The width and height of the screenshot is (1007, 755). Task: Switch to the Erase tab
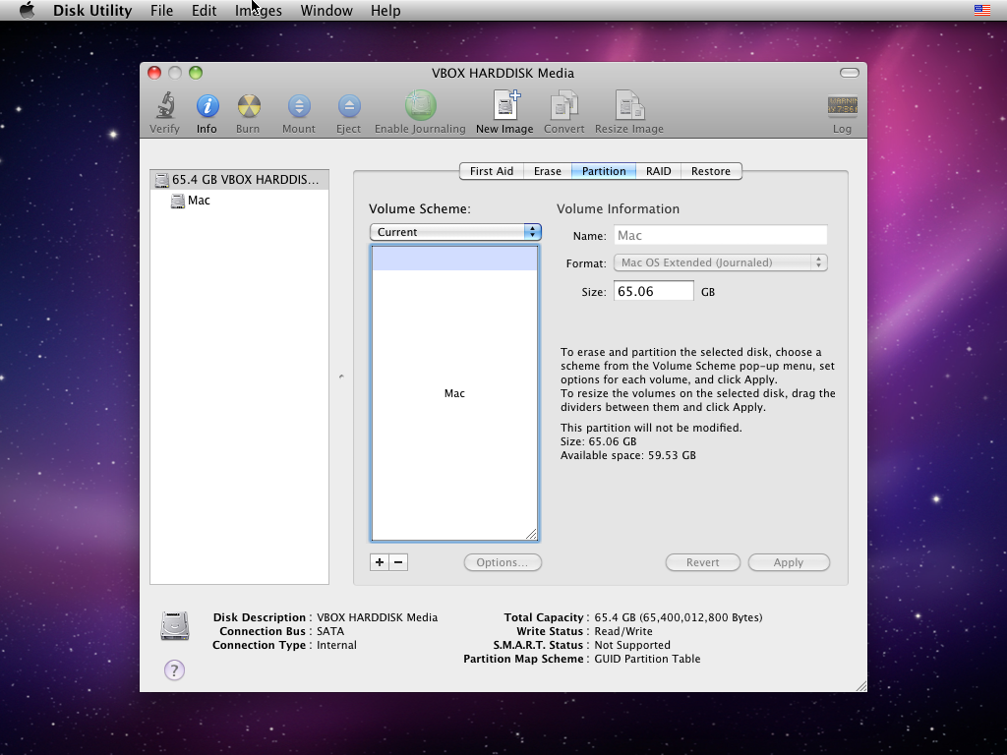548,171
